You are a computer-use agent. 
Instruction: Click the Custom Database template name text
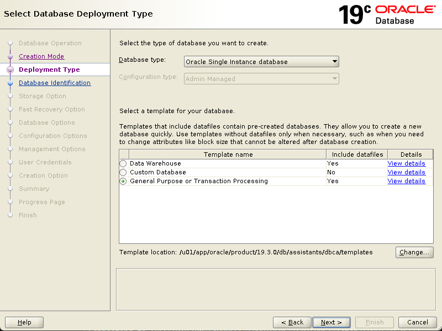158,172
